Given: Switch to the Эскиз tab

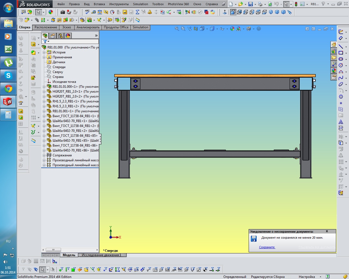Looking at the screenshot, I should point(67,27).
